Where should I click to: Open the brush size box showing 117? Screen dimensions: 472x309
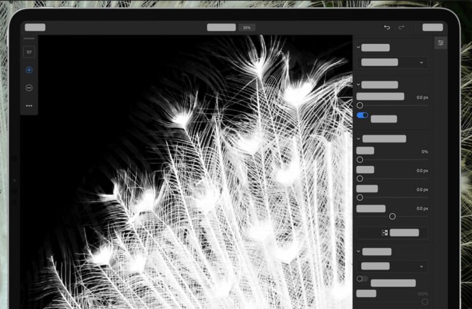pyautogui.click(x=29, y=52)
